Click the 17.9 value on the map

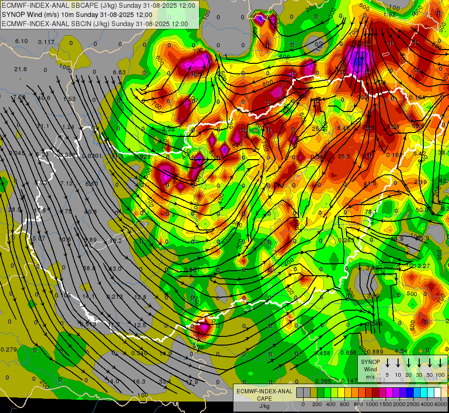[192, 382]
